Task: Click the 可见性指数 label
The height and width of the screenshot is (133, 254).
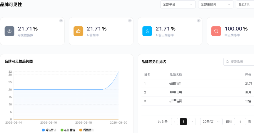Action: (x=26, y=35)
